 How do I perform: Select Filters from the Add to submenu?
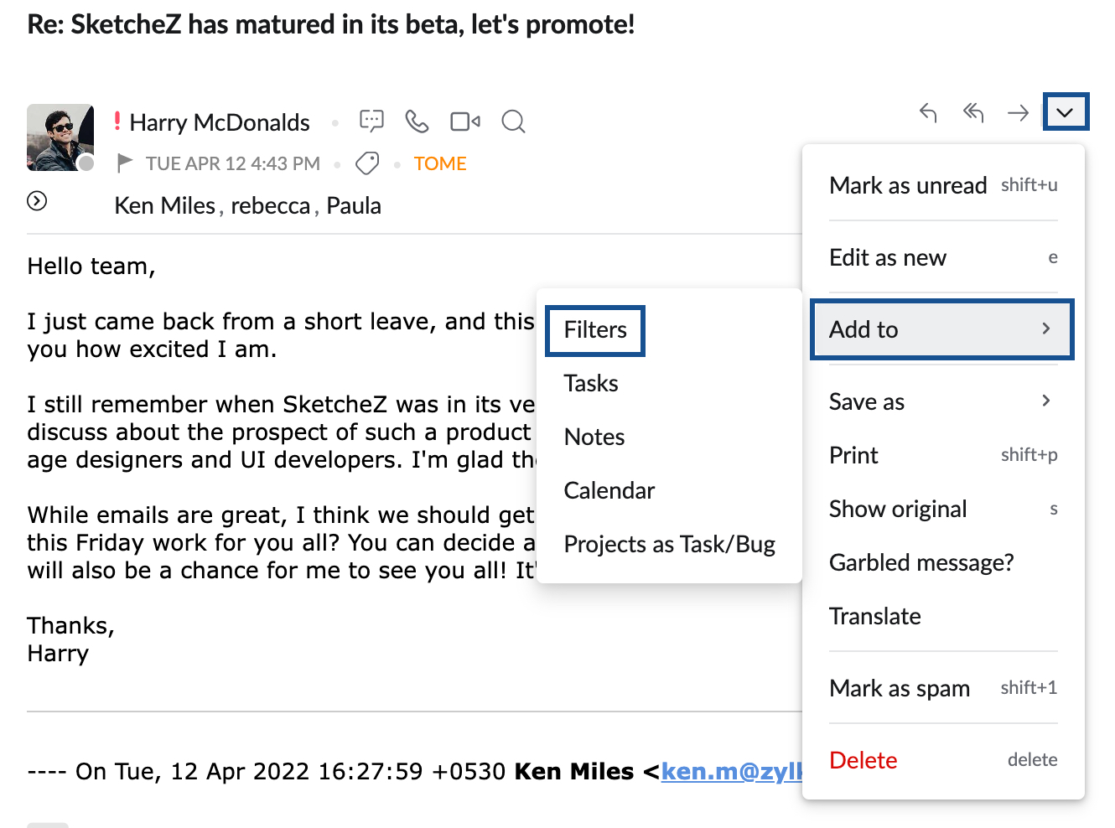coord(595,330)
